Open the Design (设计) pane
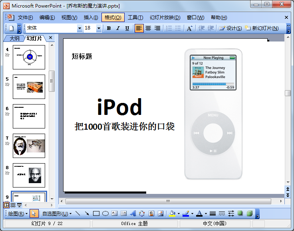 tap(230, 28)
